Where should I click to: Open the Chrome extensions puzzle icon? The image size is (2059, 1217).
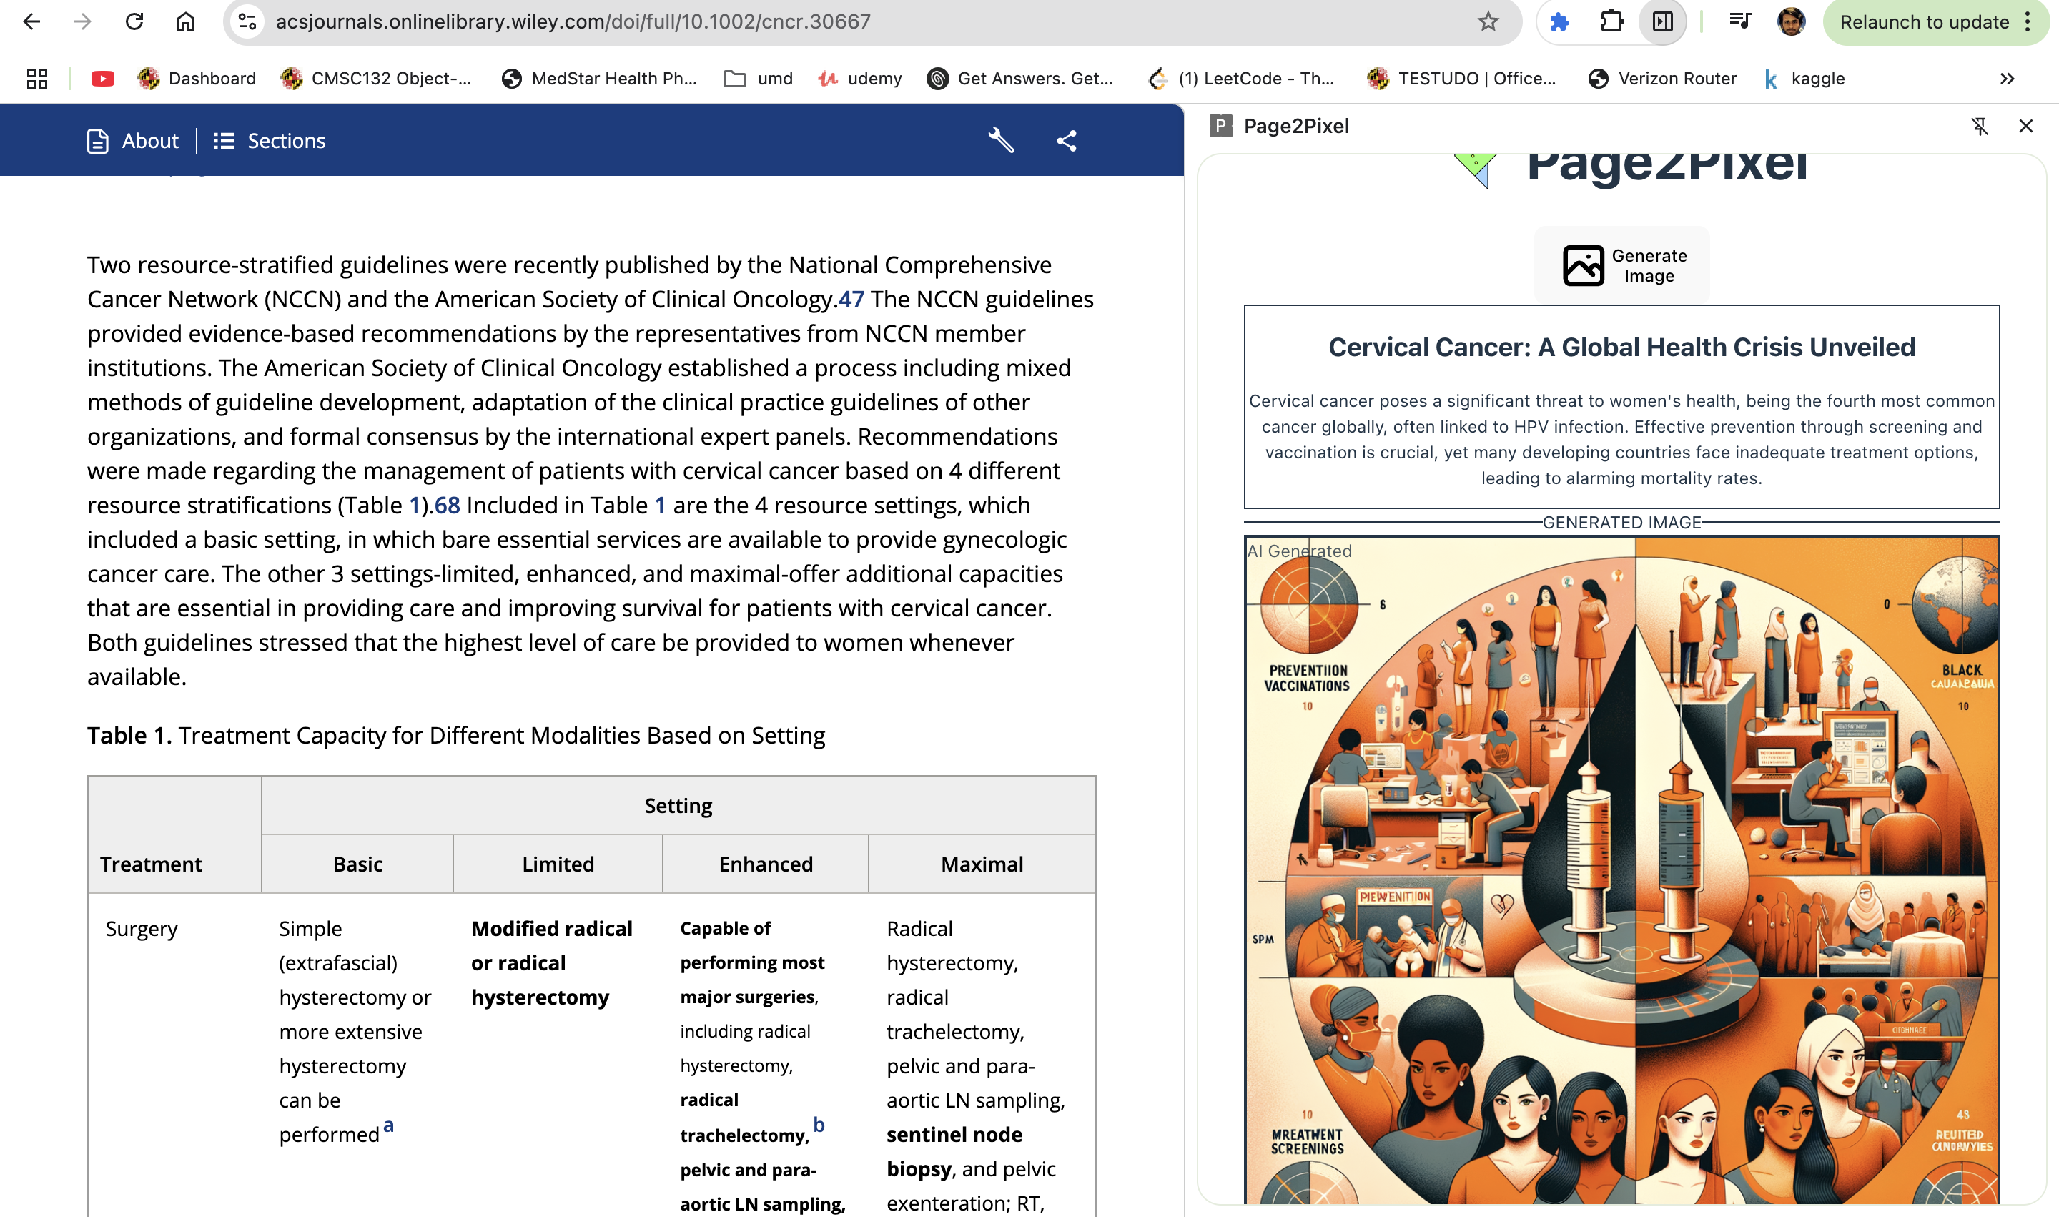[x=1611, y=21]
